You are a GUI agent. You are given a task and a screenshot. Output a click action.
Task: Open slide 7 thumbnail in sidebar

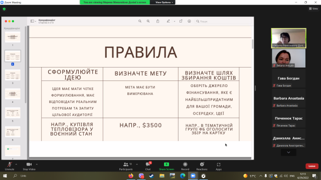13,150
